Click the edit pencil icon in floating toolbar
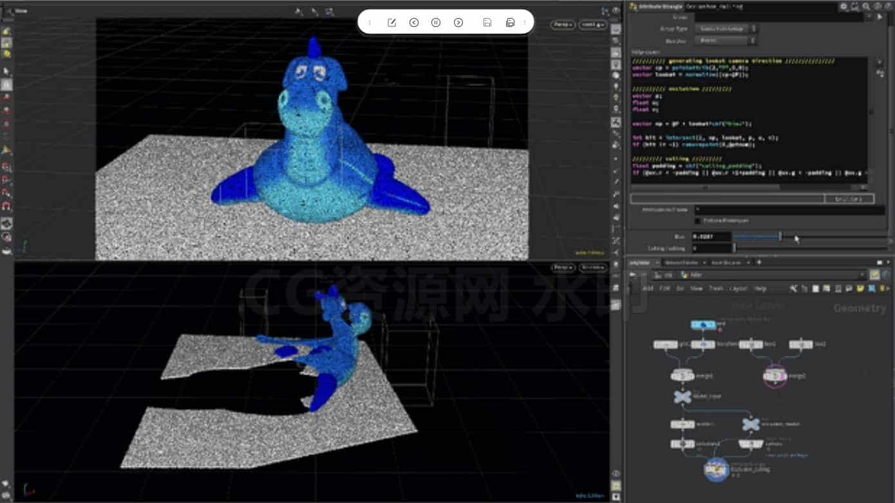Viewport: 895px width, 503px height. (x=391, y=23)
